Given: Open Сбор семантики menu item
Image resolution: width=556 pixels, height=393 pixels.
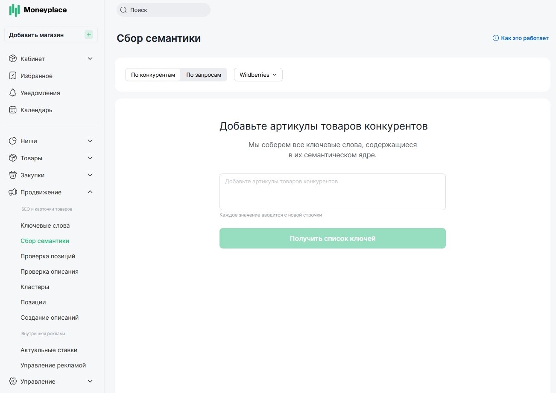Looking at the screenshot, I should pos(45,241).
